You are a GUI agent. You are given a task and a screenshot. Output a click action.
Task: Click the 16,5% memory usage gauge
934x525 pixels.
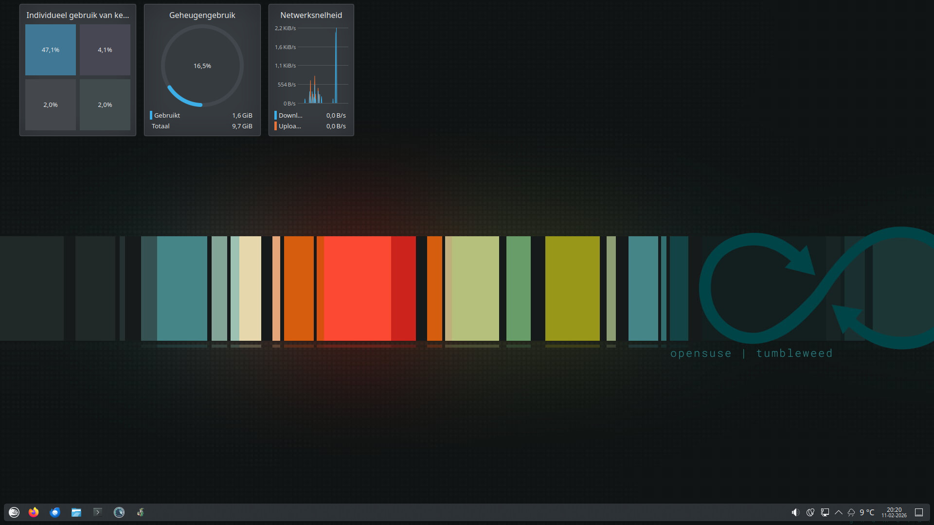202,66
